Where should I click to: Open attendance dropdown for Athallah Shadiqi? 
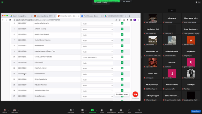tap(97, 29)
